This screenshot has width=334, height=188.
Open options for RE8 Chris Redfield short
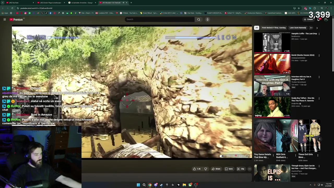click(x=295, y=155)
